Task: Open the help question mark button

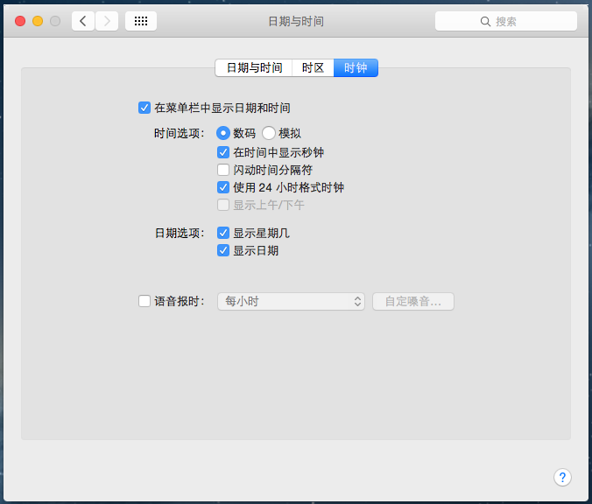Action: [562, 478]
